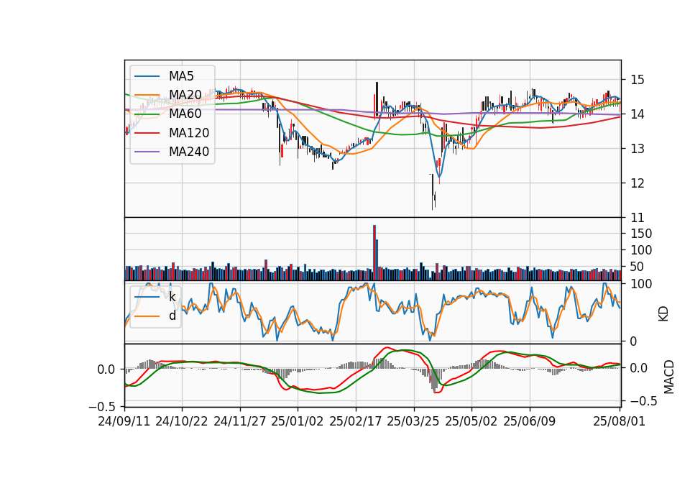Click the MA240 legend label
Screen dimensions: 690x496
pos(189,152)
